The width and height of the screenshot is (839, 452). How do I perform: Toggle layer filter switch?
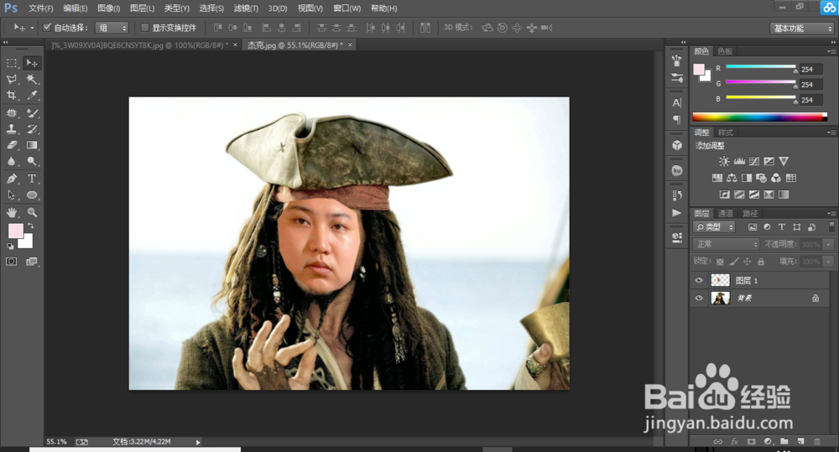pyautogui.click(x=831, y=226)
